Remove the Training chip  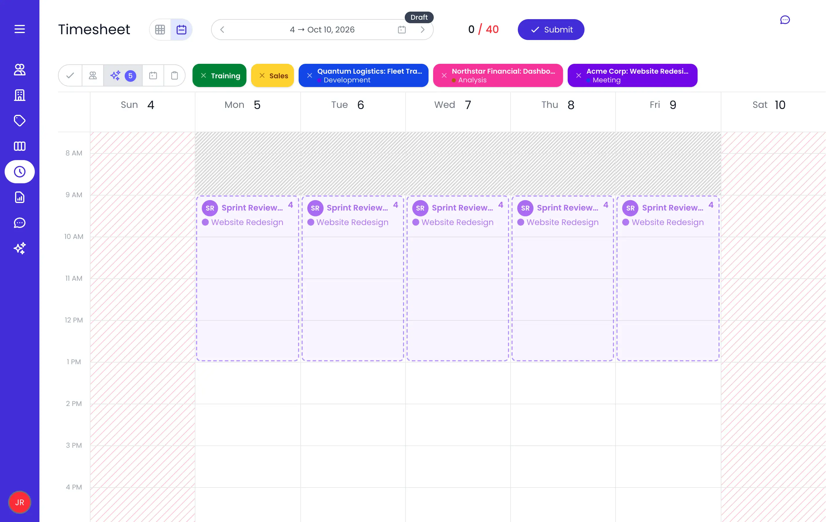(204, 76)
